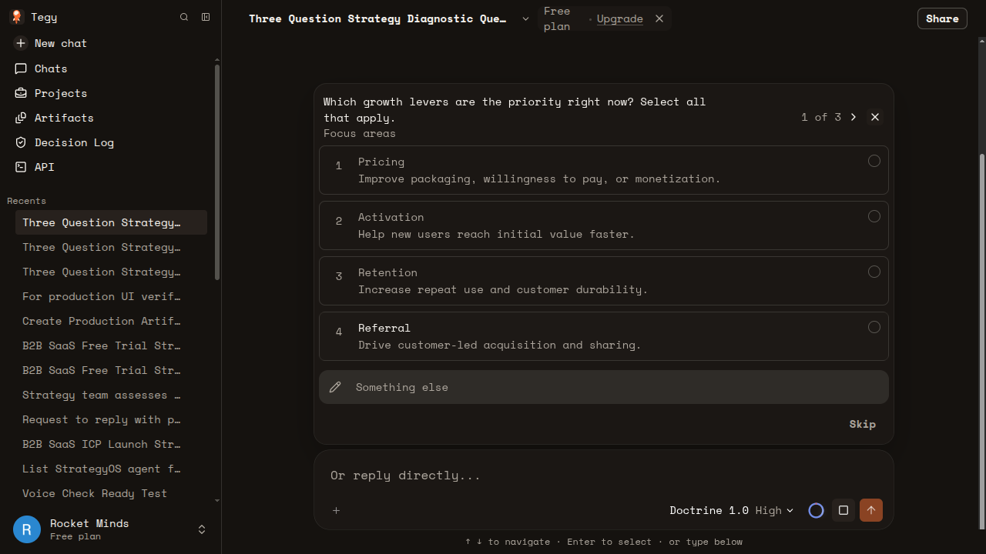Select the Pricing option radio
Viewport: 986px width, 554px height.
[874, 161]
